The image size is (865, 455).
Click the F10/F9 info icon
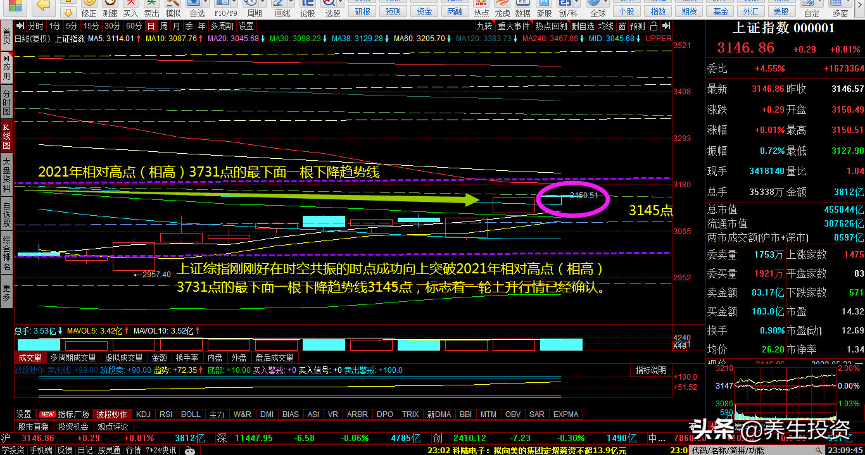226,8
